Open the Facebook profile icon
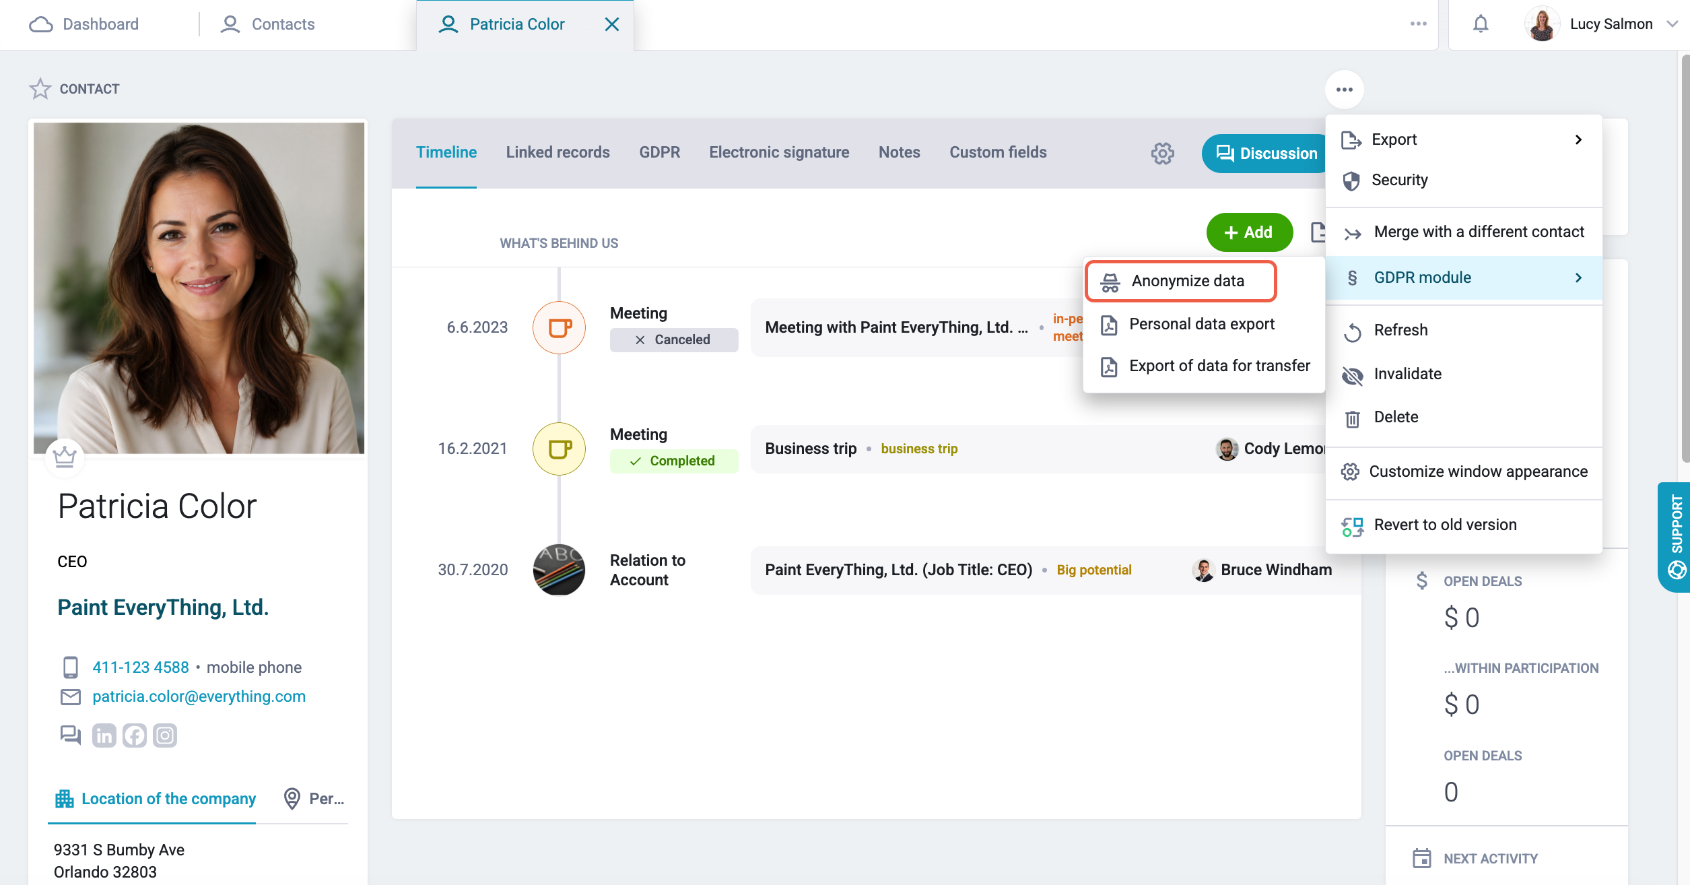 135,735
